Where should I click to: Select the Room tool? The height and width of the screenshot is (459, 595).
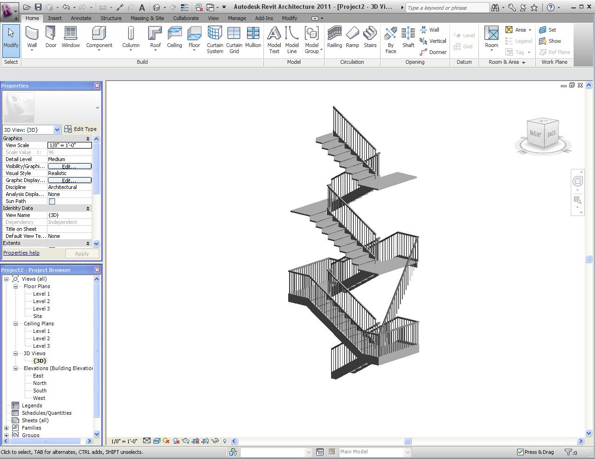point(491,38)
